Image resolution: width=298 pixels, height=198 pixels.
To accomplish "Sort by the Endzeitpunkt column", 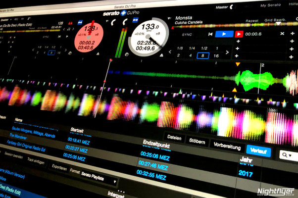I will tap(156, 144).
